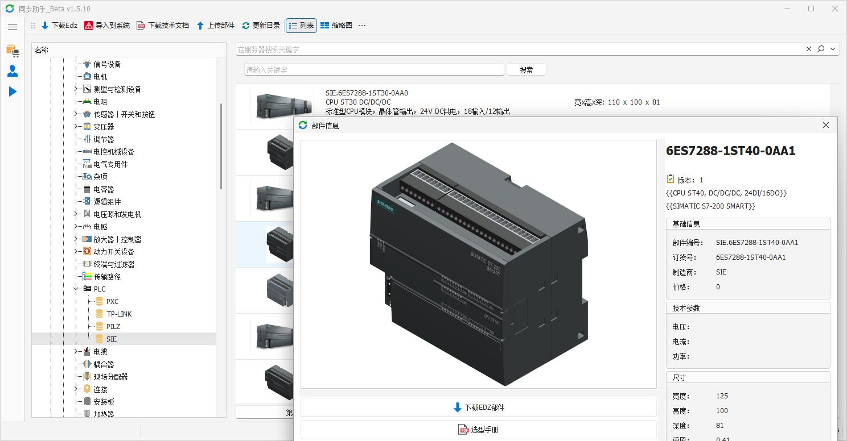
Task: Click the blue play sidebar icon
Action: click(x=13, y=91)
